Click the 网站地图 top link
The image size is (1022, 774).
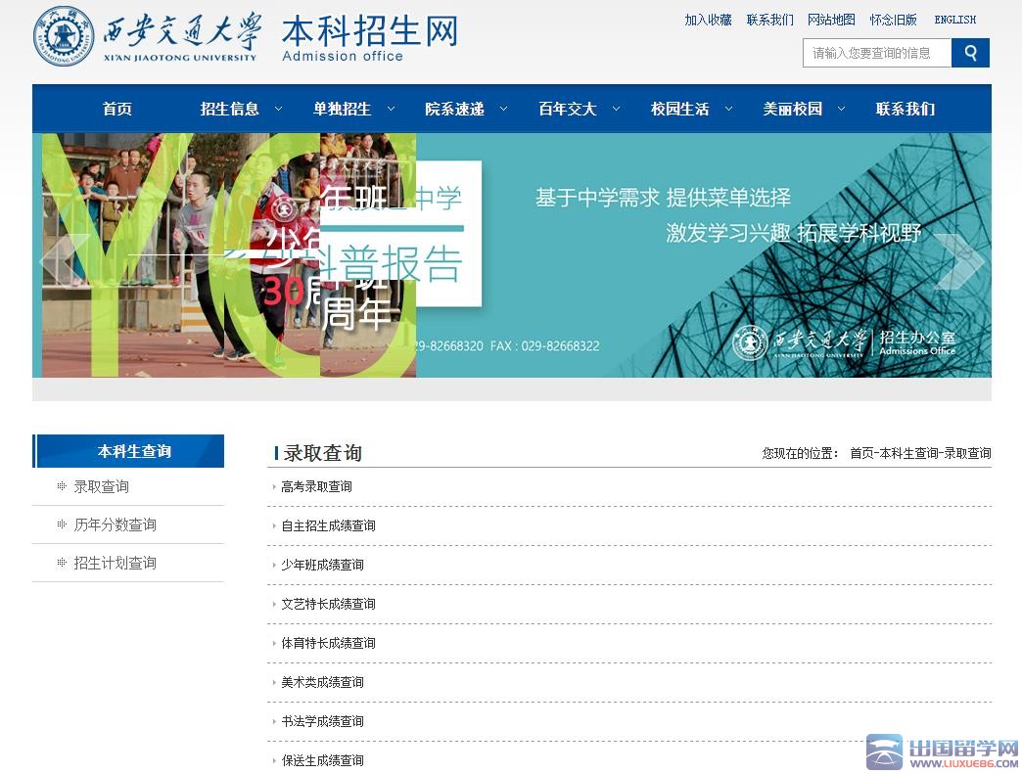(x=831, y=20)
